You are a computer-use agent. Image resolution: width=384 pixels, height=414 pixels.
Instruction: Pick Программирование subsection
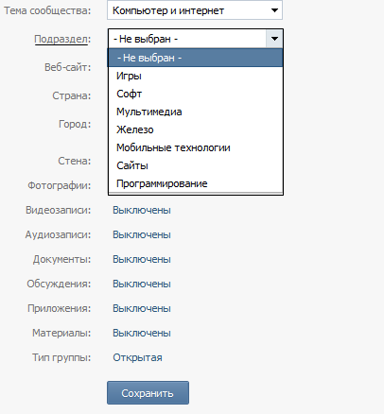[196, 183]
